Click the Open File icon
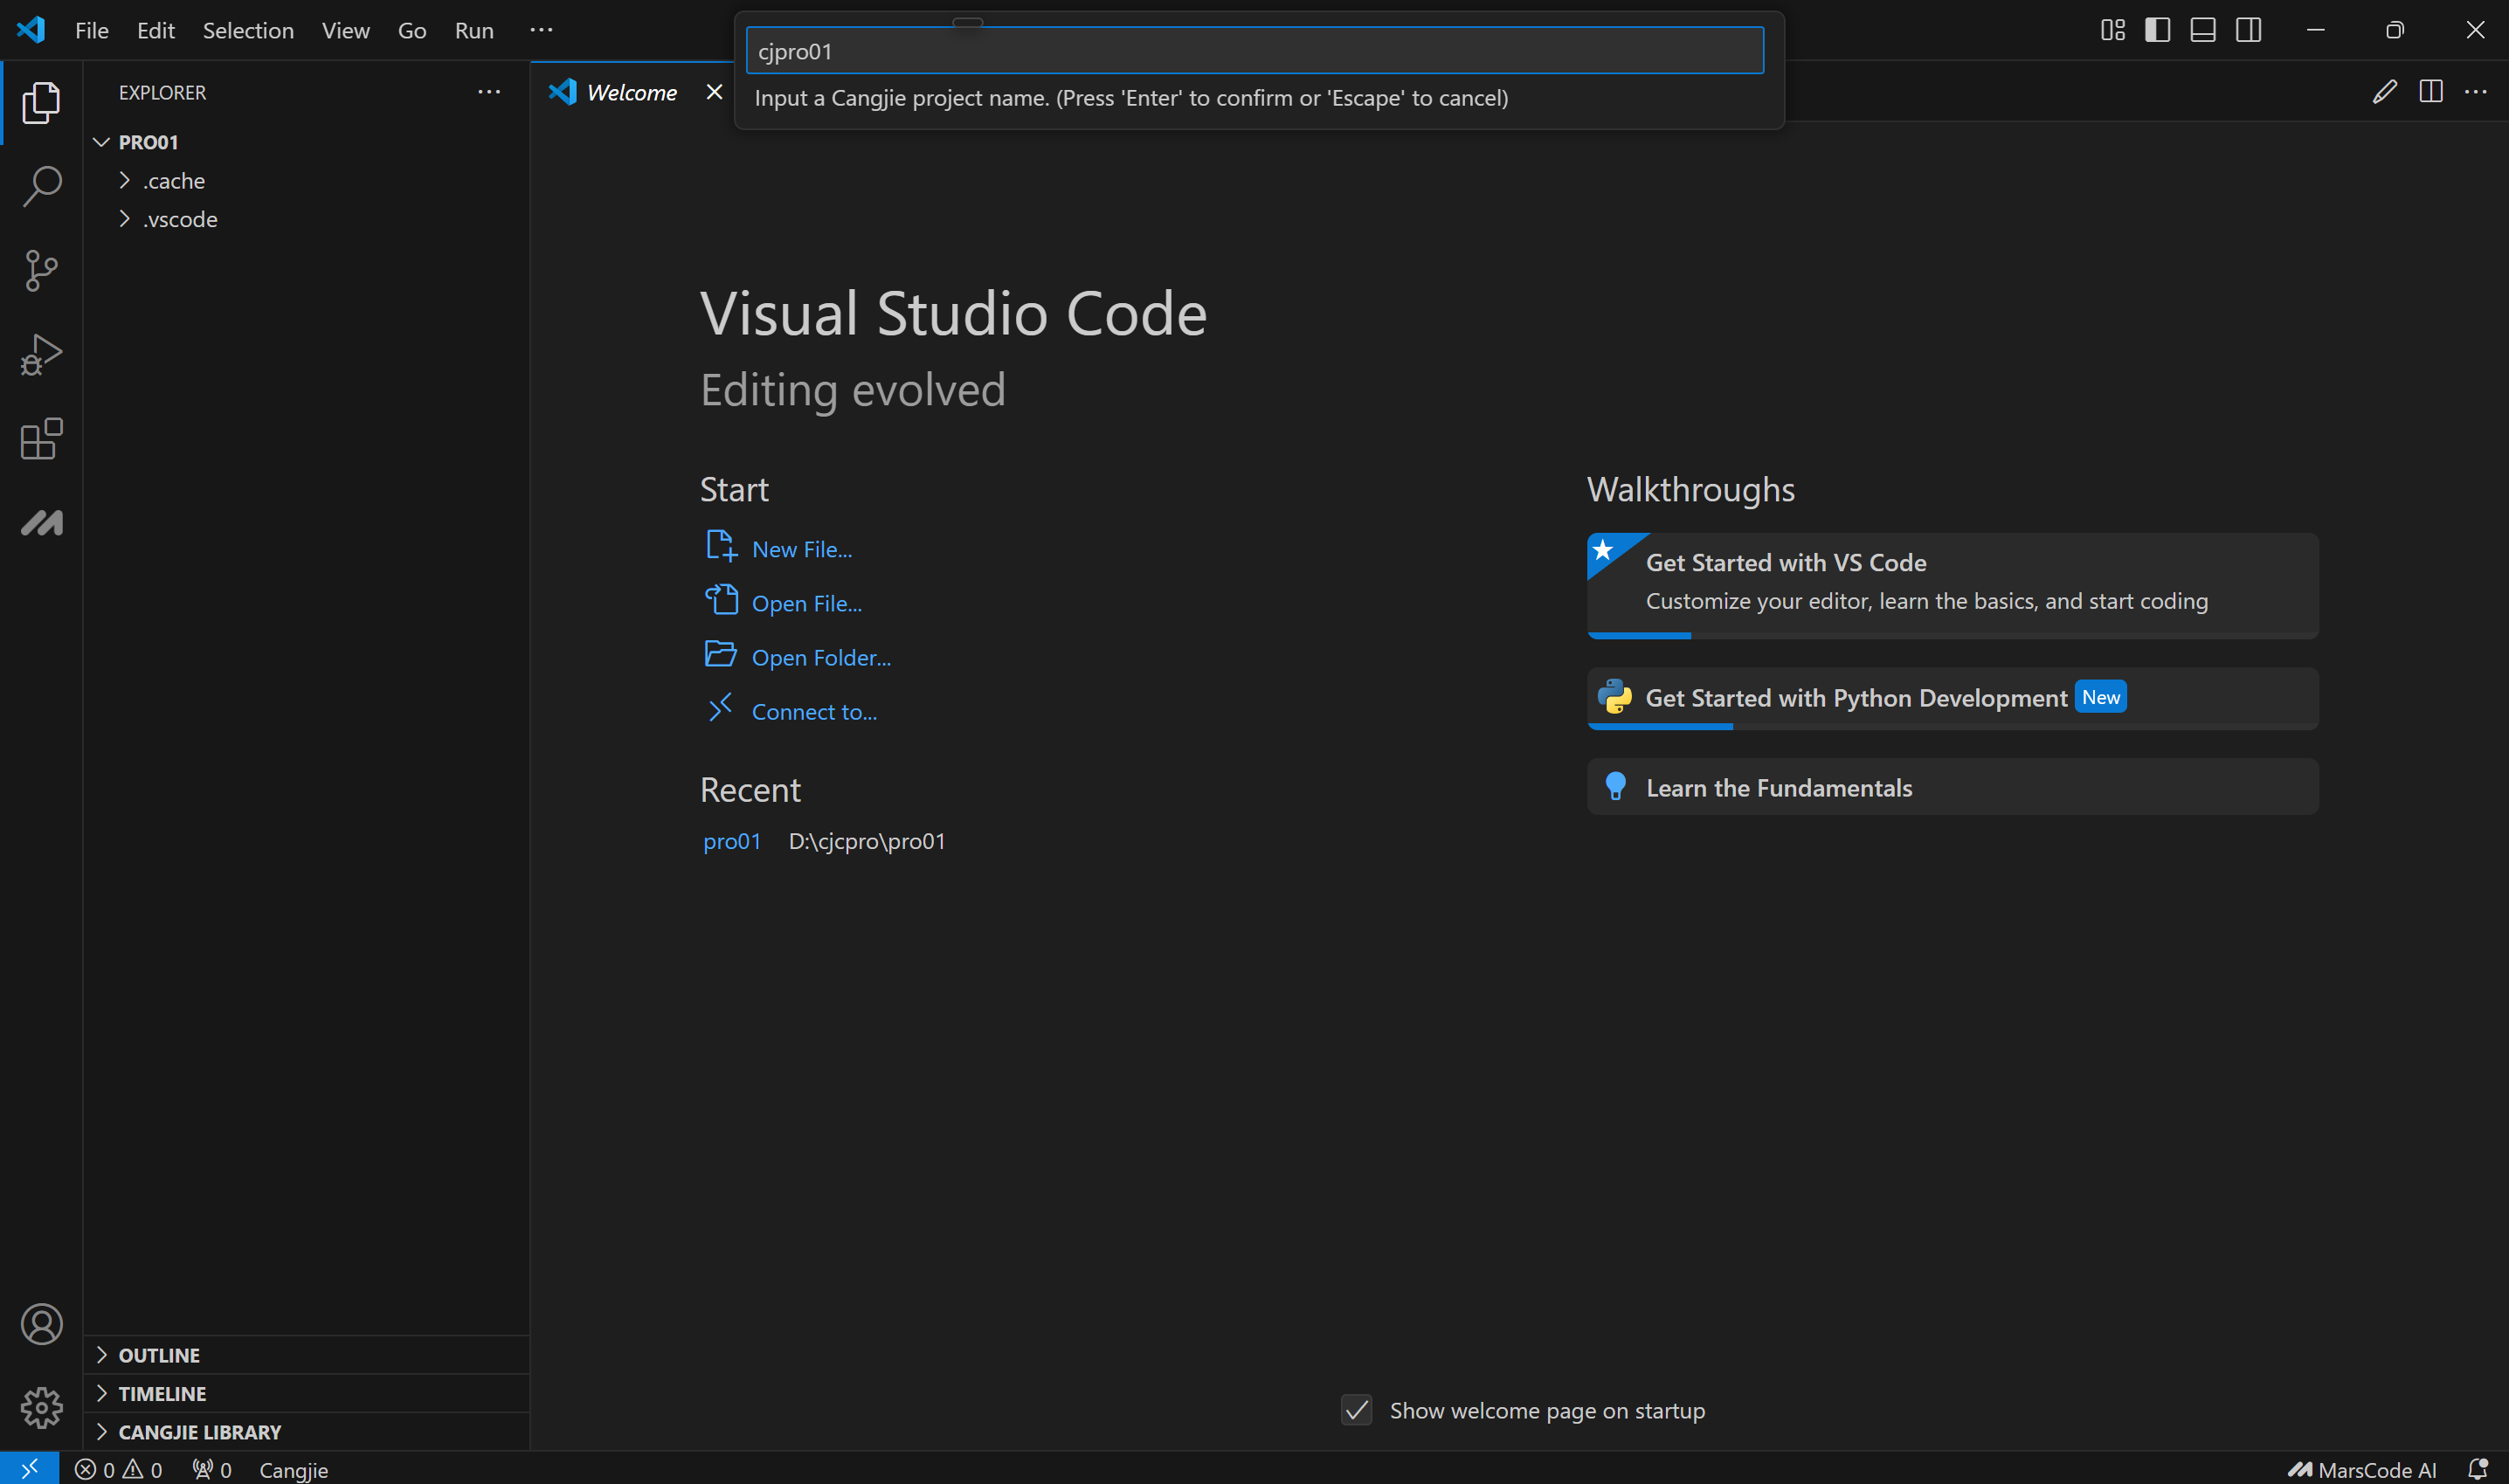Viewport: 2509px width, 1484px height. pos(721,600)
